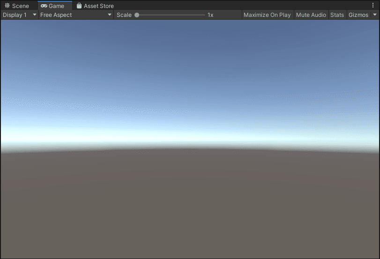Expand the Gizmos dropdown arrow
Image resolution: width=380 pixels, height=259 pixels.
pyautogui.click(x=375, y=15)
